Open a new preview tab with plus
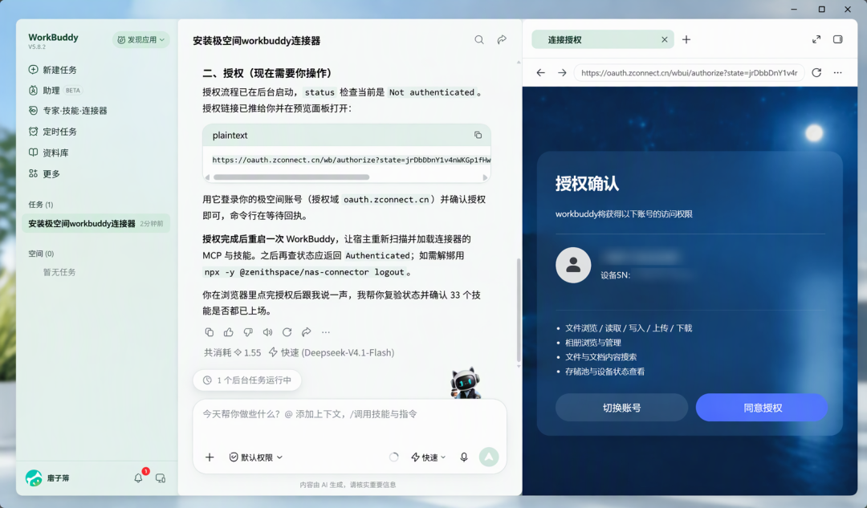867x508 pixels. coord(686,39)
